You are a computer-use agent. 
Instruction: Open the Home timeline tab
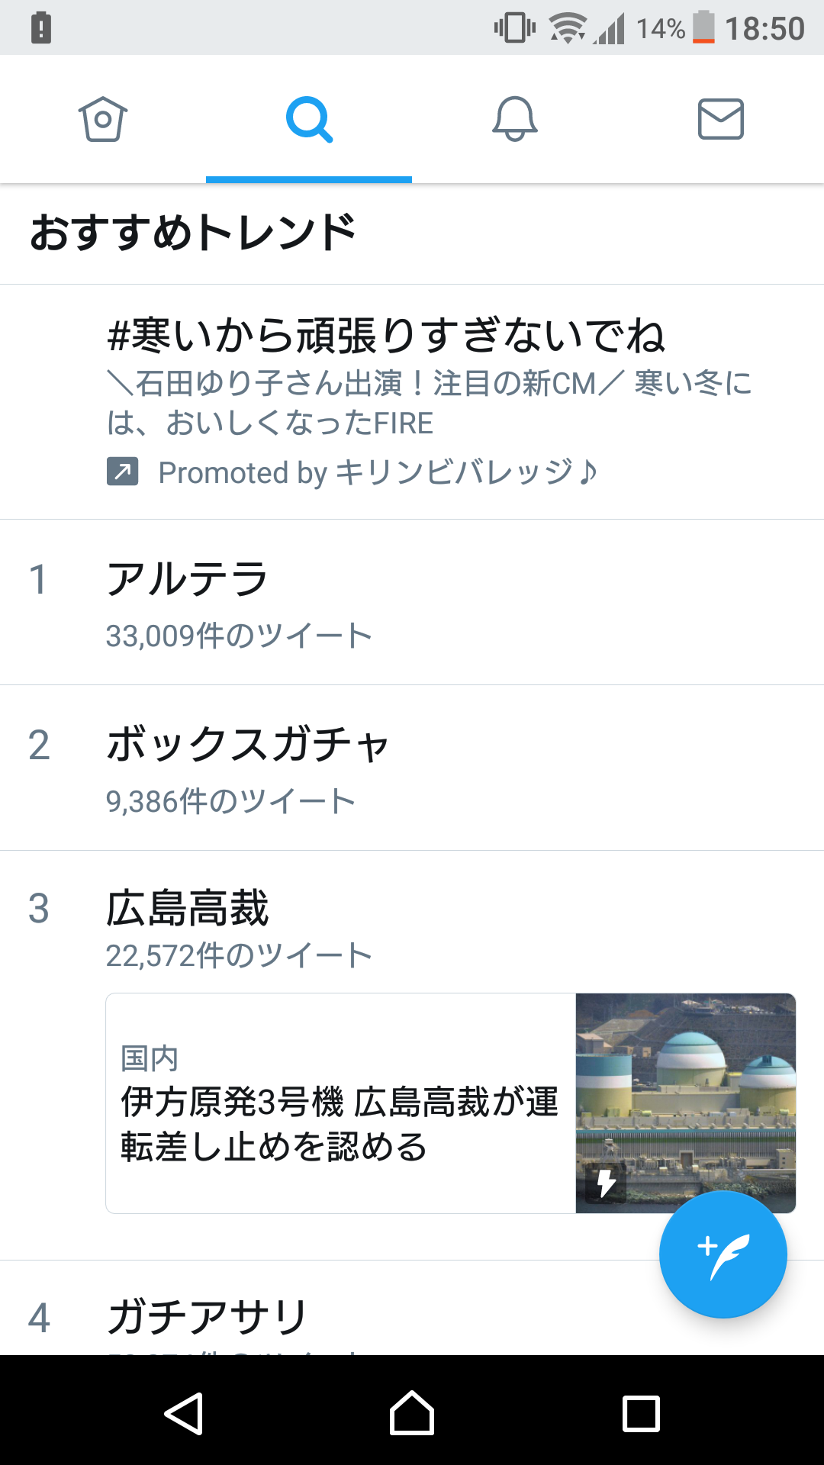(103, 119)
